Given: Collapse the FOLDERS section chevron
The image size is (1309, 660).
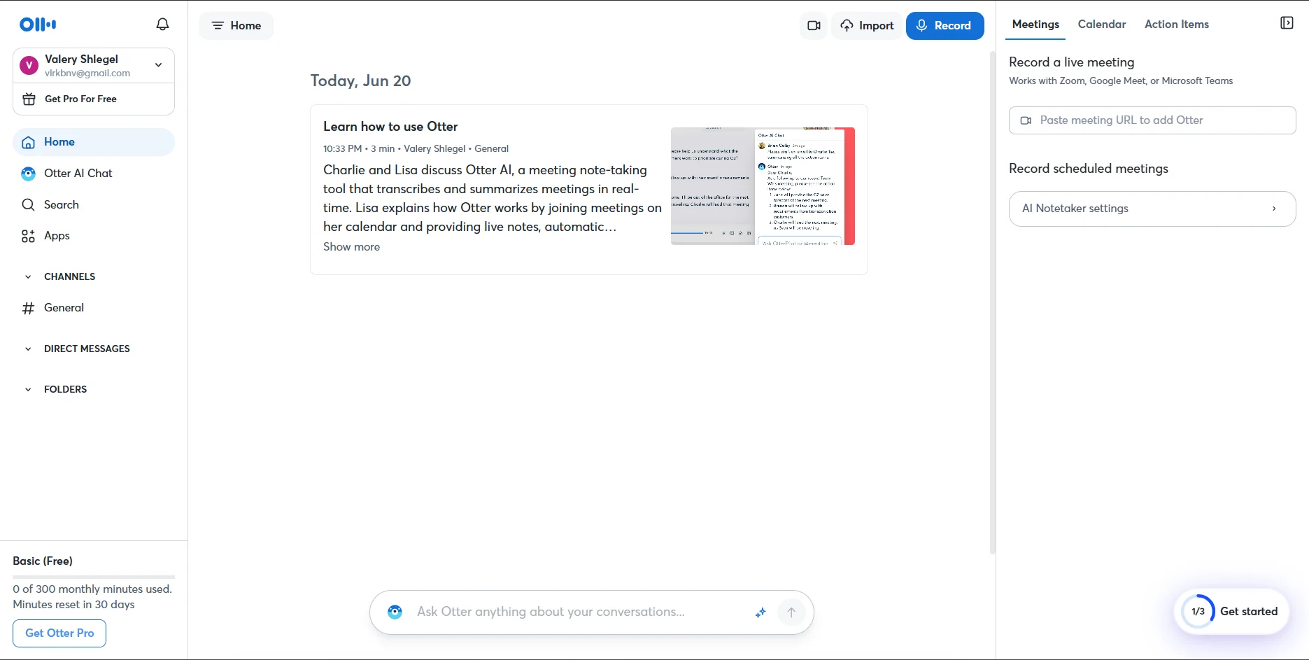Looking at the screenshot, I should pos(28,390).
